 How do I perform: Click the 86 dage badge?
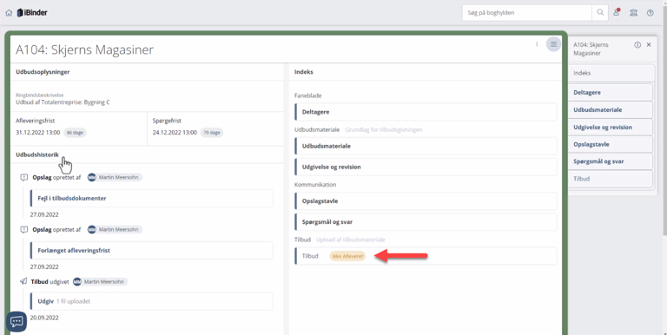coord(75,133)
